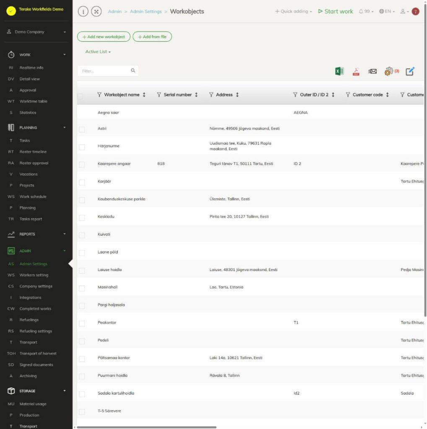Filter by Serial number funnel icon
This screenshot has height=429, width=427.
(x=159, y=95)
